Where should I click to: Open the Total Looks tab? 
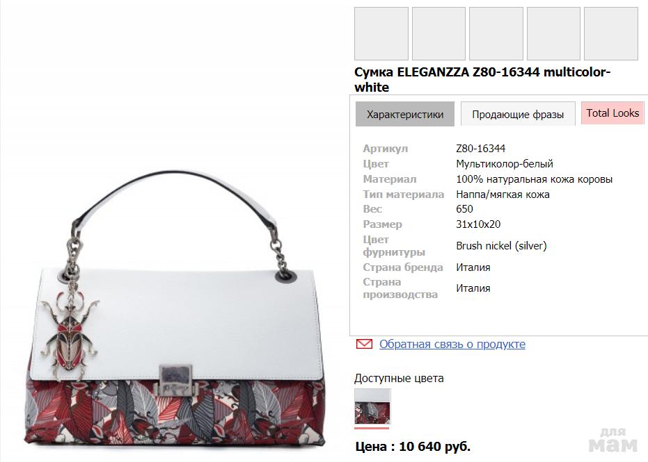click(x=613, y=113)
